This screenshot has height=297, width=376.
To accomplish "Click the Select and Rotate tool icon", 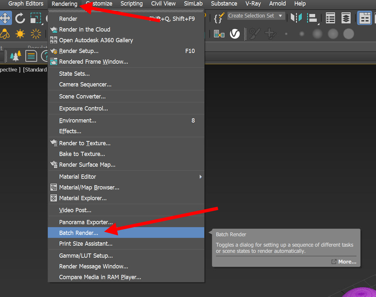I will pos(20,18).
